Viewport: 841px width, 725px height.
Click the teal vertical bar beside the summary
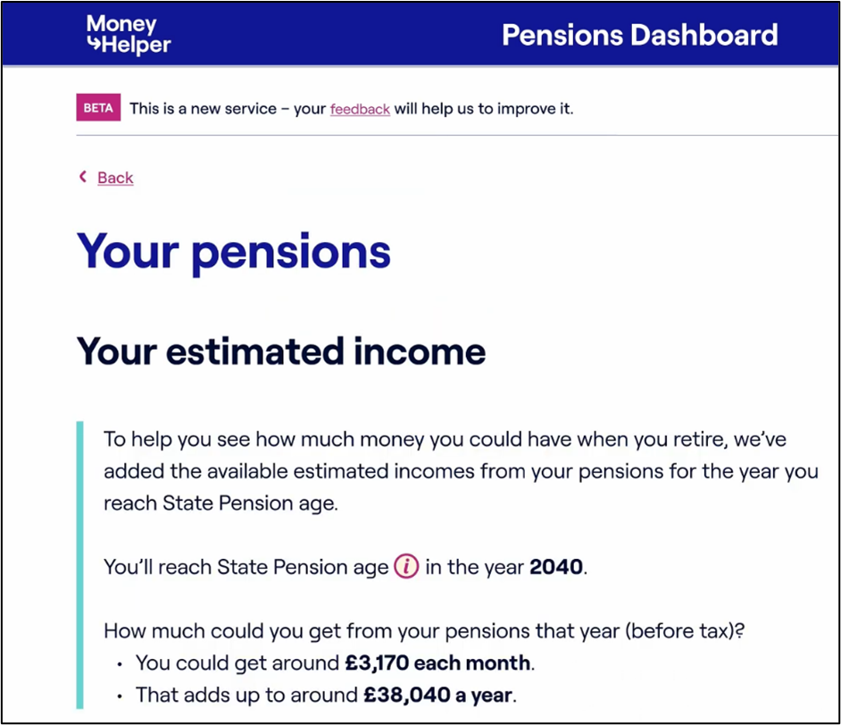tap(80, 564)
